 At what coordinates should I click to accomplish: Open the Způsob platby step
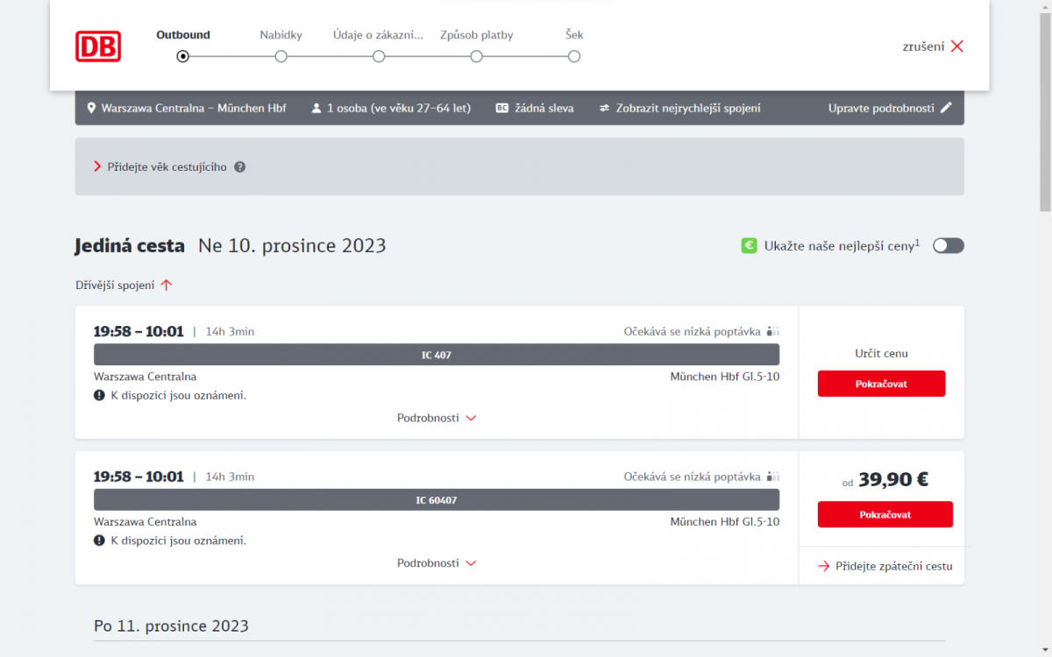tap(476, 56)
